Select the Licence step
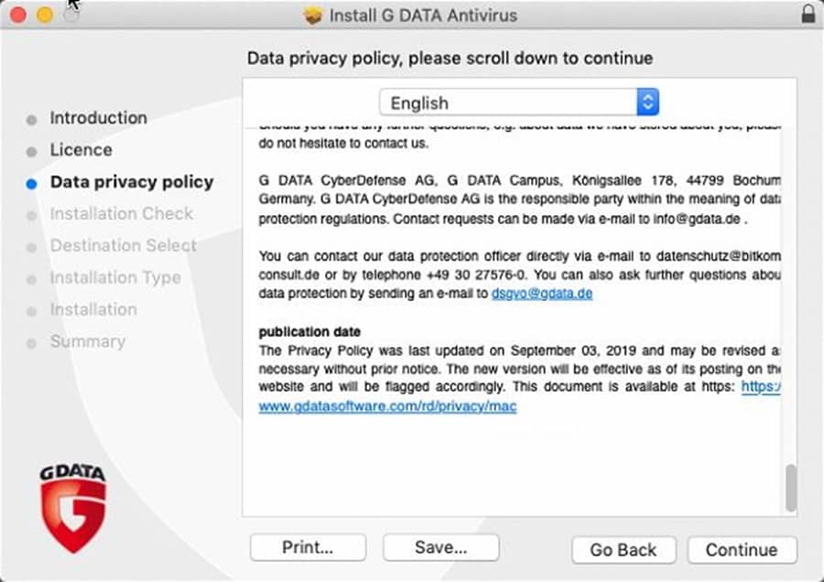The image size is (824, 582). coord(81,150)
